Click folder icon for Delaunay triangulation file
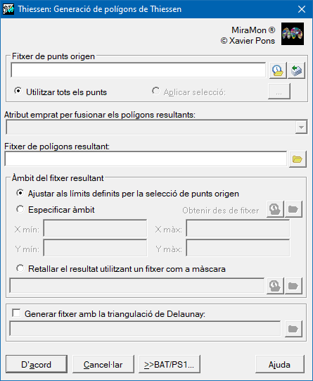 [x=293, y=329]
